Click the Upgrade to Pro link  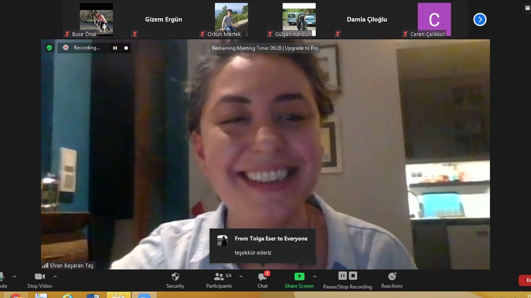(302, 48)
